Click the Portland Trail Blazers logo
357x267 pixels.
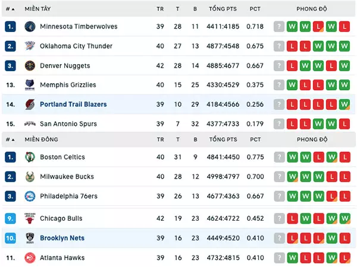[x=30, y=104]
